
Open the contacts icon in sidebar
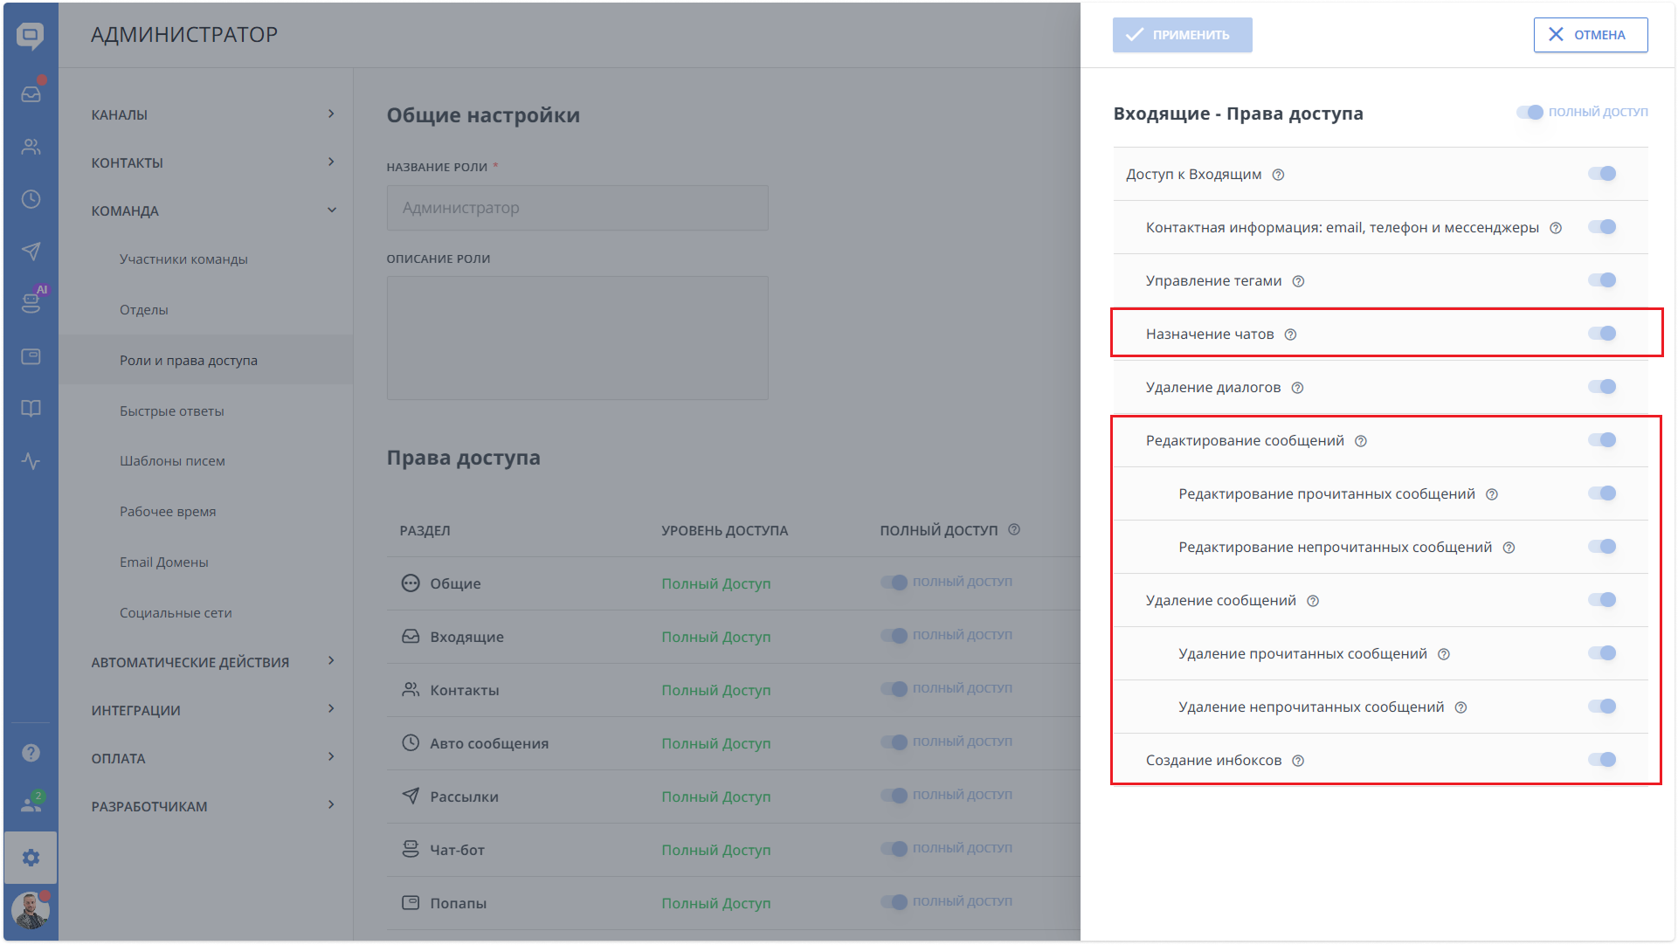coord(31,147)
